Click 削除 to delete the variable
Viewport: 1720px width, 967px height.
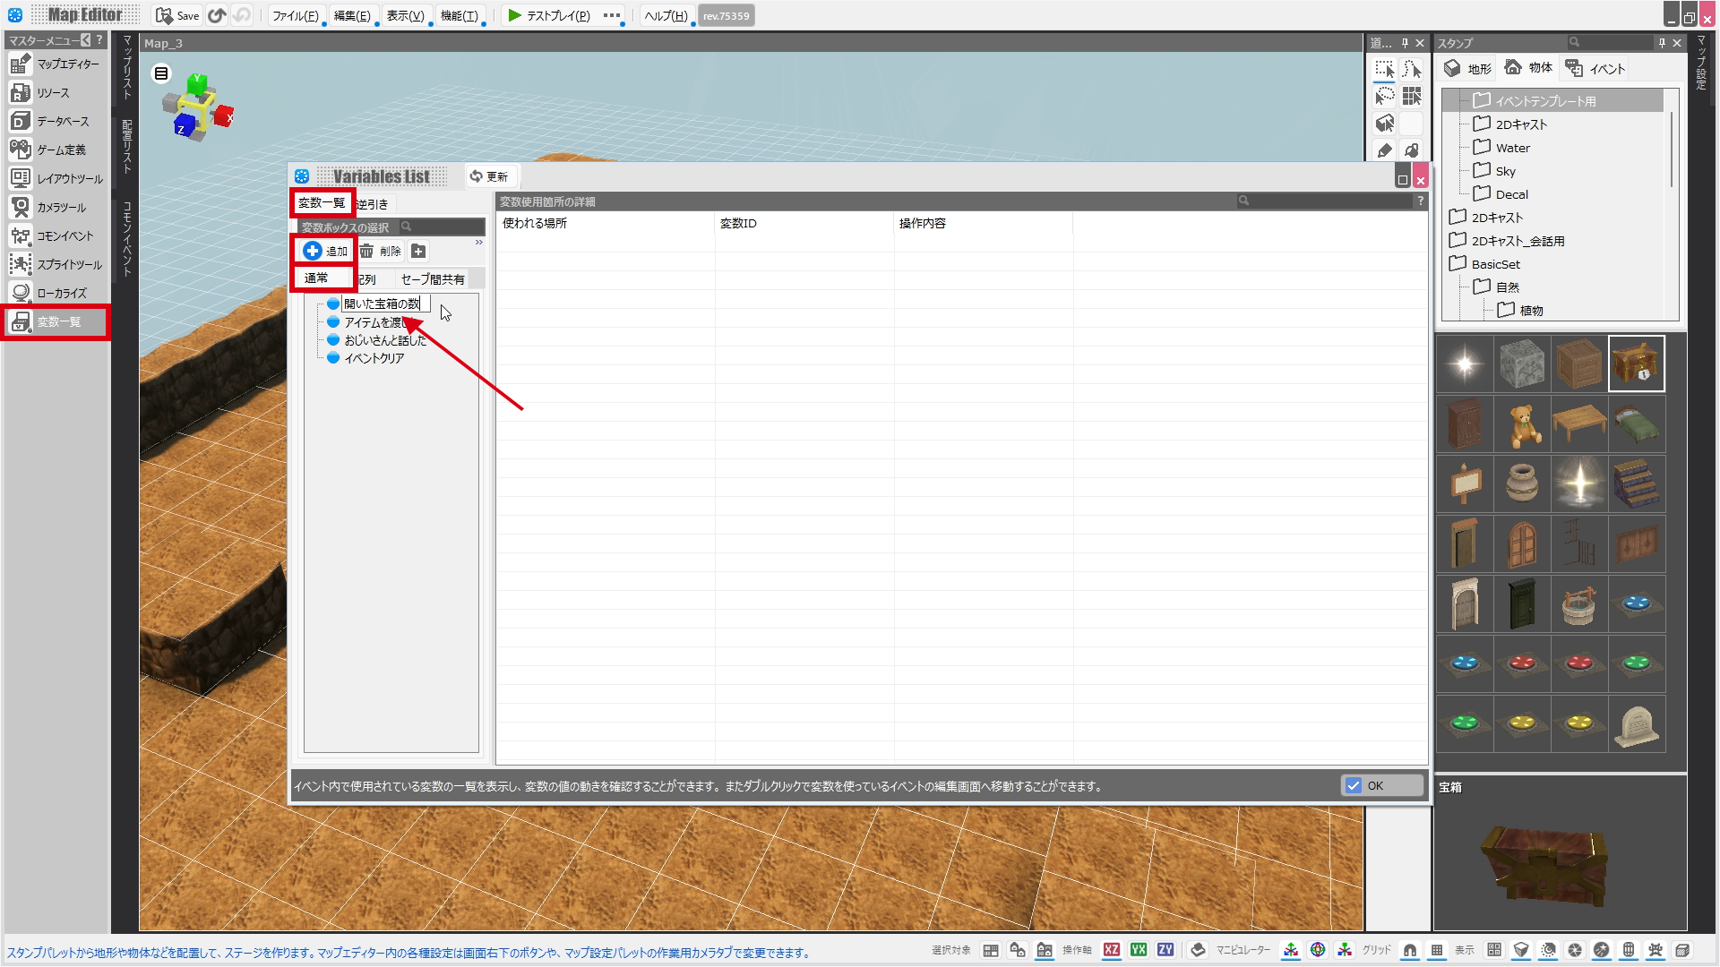pyautogui.click(x=380, y=251)
